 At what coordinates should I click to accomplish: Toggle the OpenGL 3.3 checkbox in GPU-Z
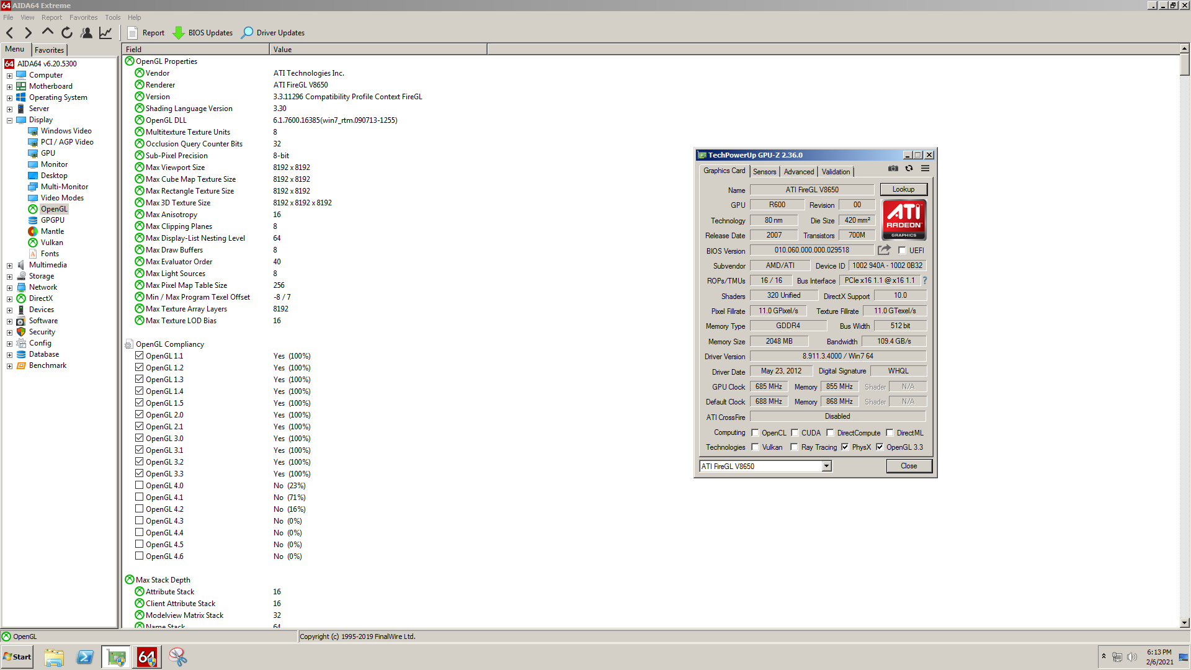click(x=880, y=447)
